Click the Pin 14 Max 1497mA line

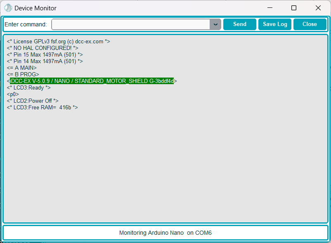tap(45, 61)
